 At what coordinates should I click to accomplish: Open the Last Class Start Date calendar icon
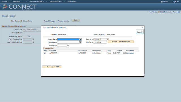[x=33, y=42]
